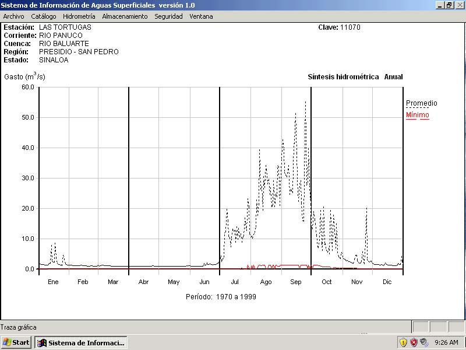This screenshot has height=350, width=466.
Task: Close the application with the X button
Action: [x=459, y=5]
